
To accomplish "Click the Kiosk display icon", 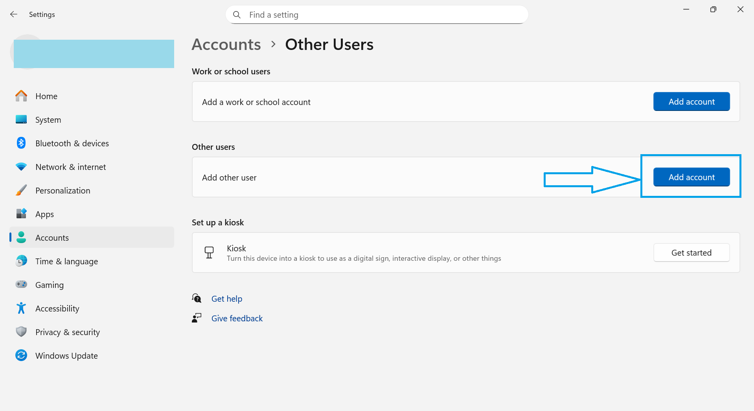I will tap(209, 252).
